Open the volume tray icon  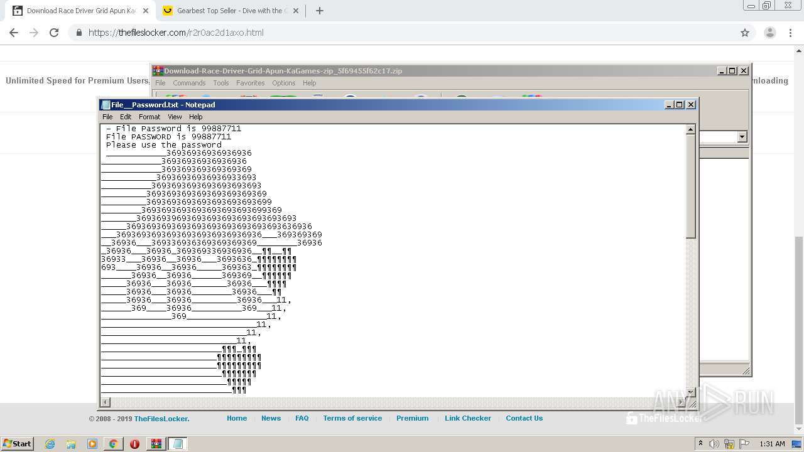click(714, 444)
